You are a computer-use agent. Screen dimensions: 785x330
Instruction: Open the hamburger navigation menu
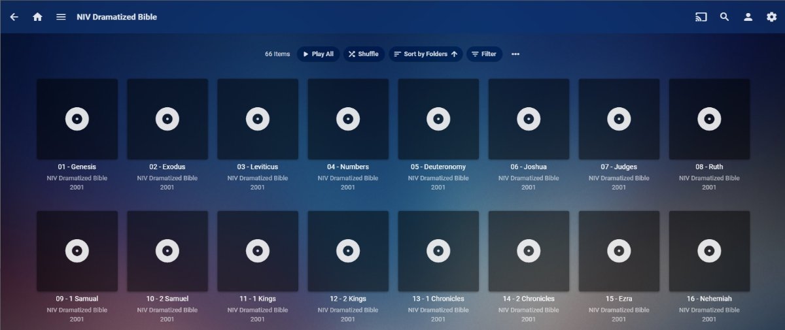[x=61, y=17]
